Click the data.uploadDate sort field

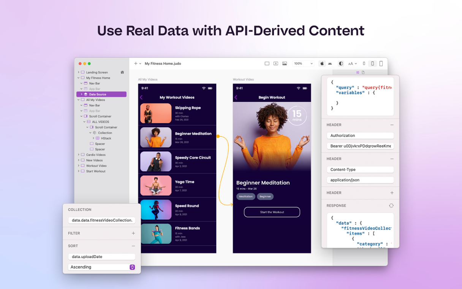pos(101,257)
